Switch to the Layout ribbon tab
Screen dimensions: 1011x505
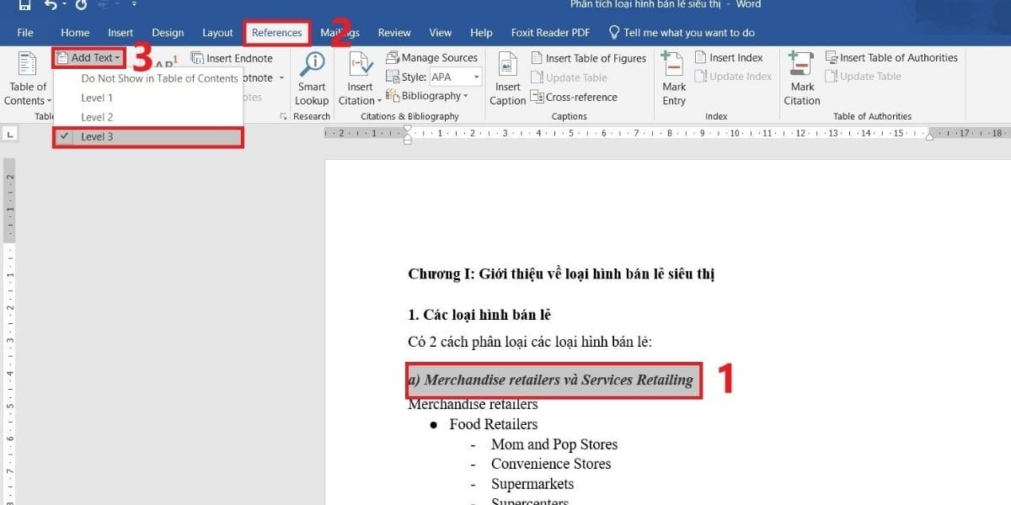(217, 33)
